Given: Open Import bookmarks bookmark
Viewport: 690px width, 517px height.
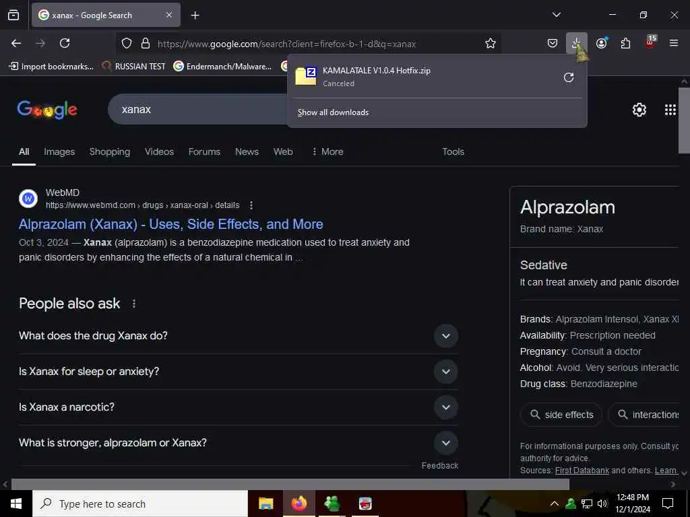Looking at the screenshot, I should click(x=51, y=67).
